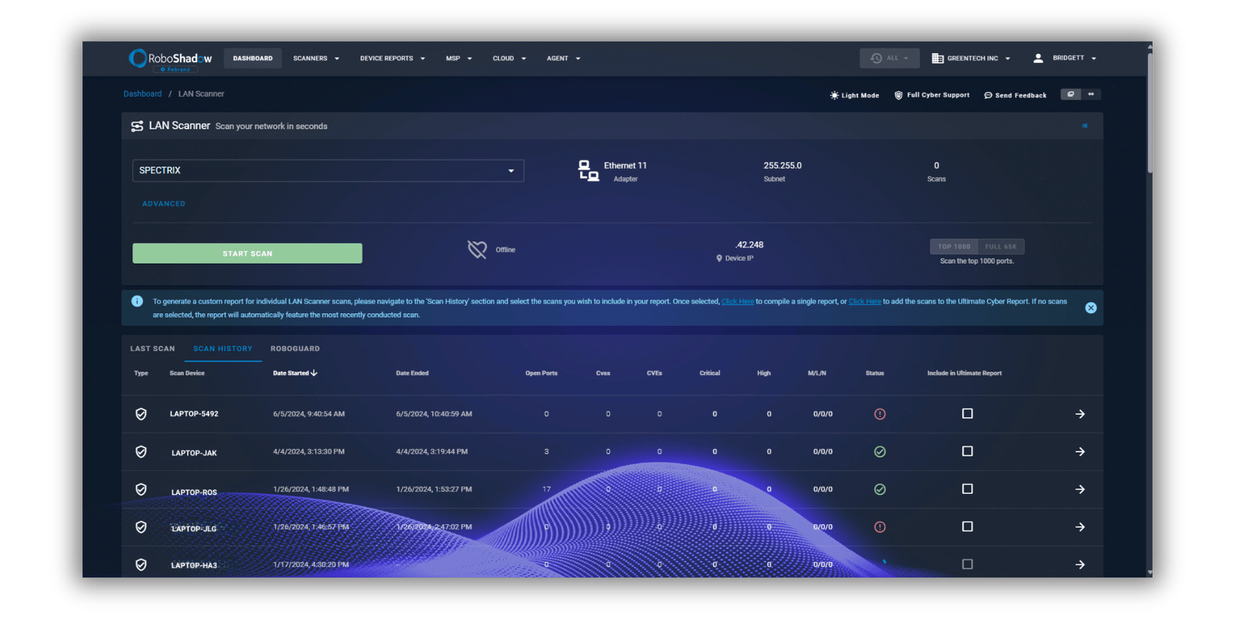Switch to the RoboGuard tab
The width and height of the screenshot is (1235, 619).
click(295, 349)
